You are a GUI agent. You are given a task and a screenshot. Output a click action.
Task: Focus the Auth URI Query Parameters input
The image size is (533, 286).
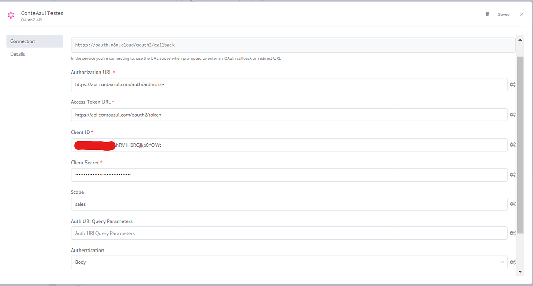click(x=288, y=234)
